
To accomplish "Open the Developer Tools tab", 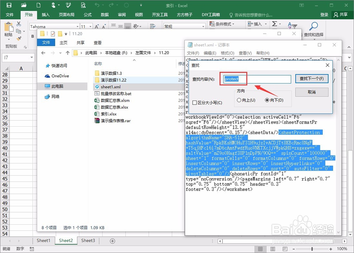I will (x=160, y=15).
